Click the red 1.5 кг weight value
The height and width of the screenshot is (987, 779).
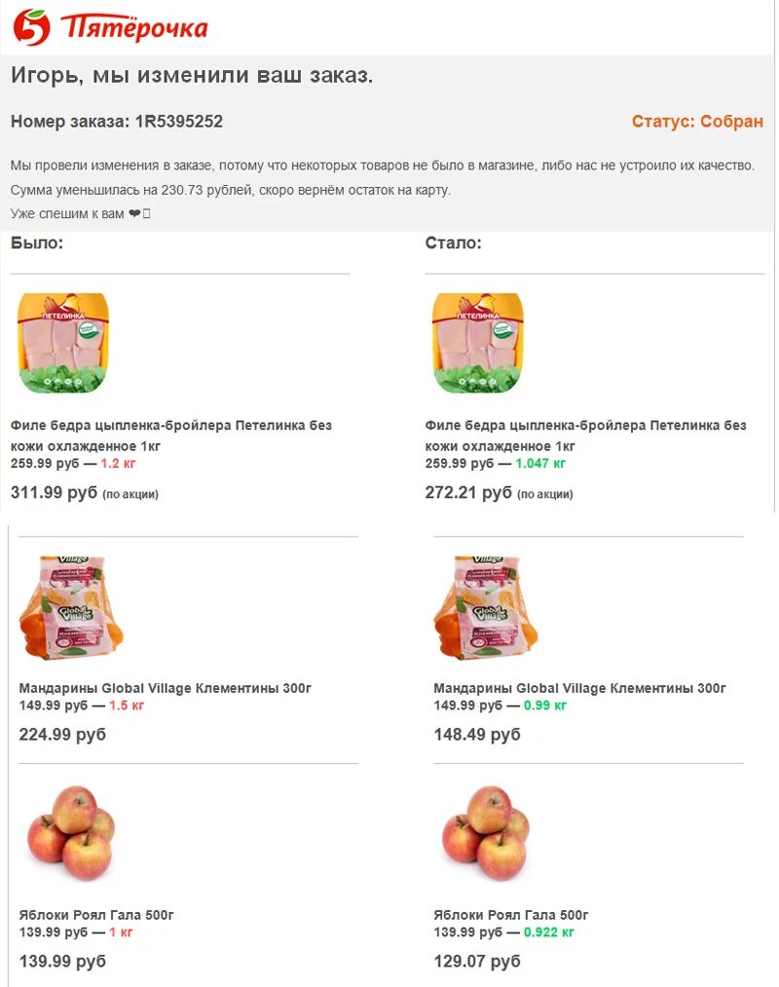pos(127,705)
